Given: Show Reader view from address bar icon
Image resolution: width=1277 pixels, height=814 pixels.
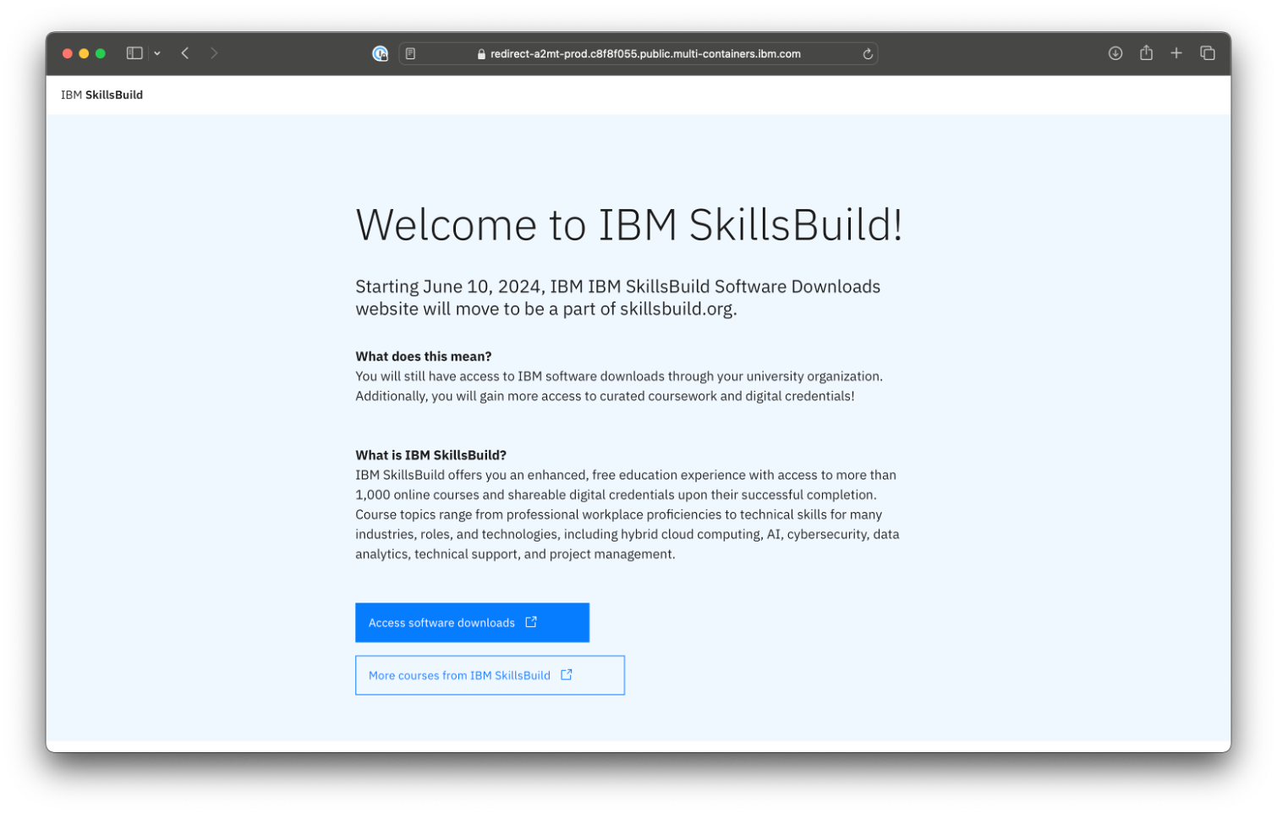Looking at the screenshot, I should tap(411, 53).
